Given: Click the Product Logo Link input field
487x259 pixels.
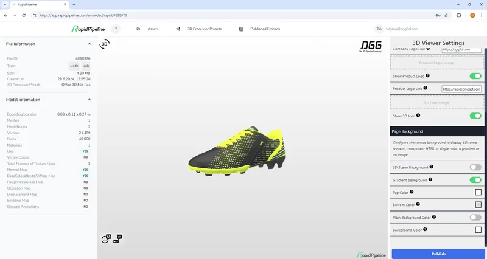Looking at the screenshot, I should (x=461, y=89).
